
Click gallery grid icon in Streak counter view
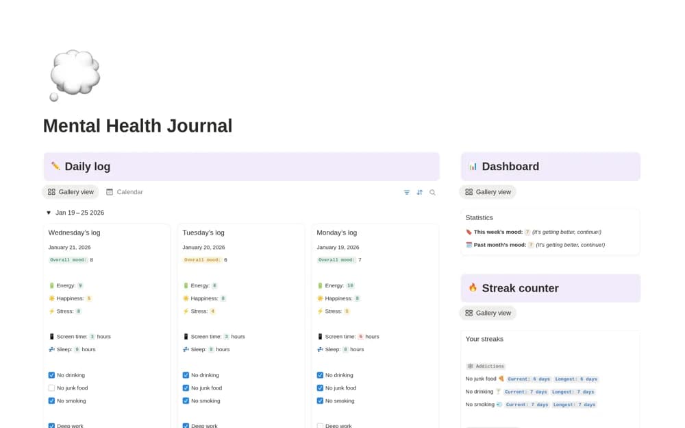click(x=469, y=313)
